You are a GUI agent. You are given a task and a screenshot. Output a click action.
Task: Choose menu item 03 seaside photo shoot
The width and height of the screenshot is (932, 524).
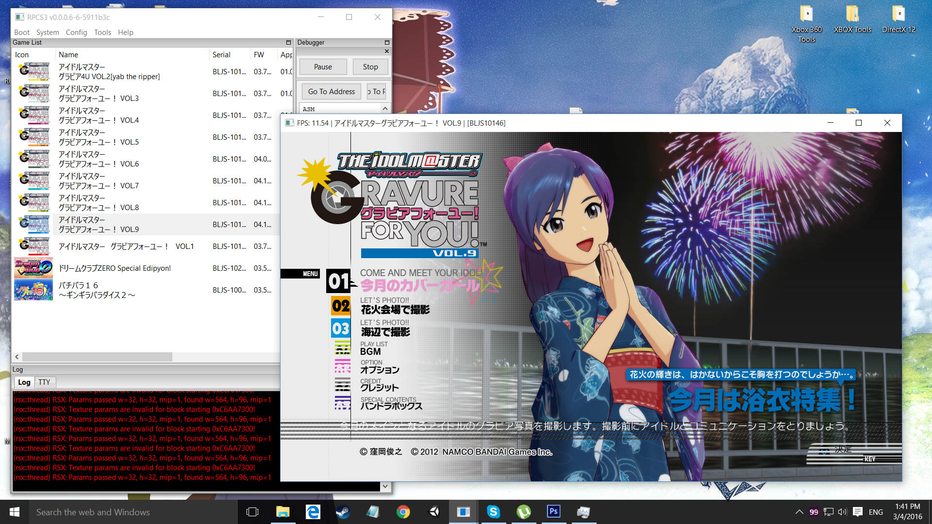pos(371,328)
